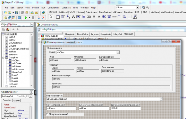This screenshot has width=186, height=119.
Task: Open the cbClient combo box dropdown
Action: [x=118, y=52]
